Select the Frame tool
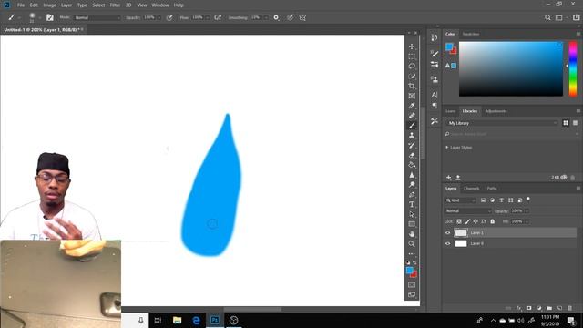The width and height of the screenshot is (583, 328). (412, 96)
